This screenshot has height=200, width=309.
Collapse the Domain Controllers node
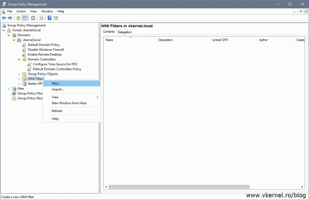(19, 59)
